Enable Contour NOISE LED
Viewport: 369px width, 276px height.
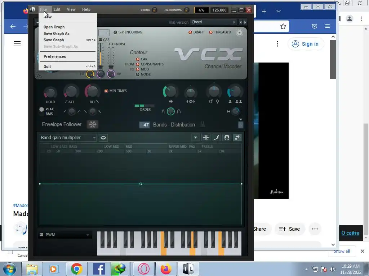point(138,74)
